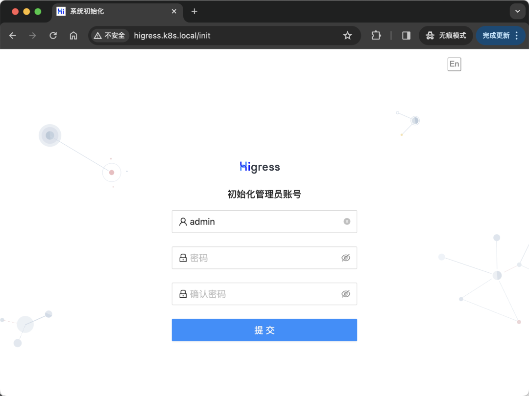Click the lock icon in 密码 field

coord(183,258)
